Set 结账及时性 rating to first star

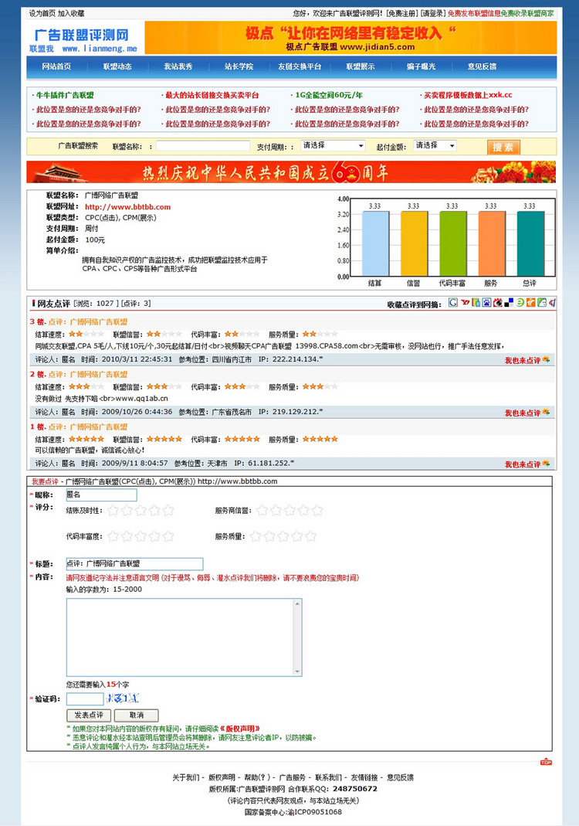click(113, 510)
